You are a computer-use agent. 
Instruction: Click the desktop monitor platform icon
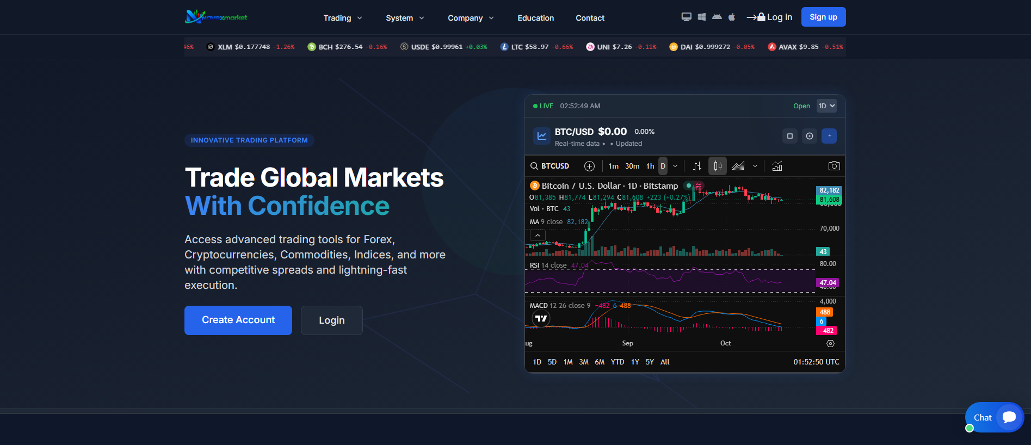(687, 17)
